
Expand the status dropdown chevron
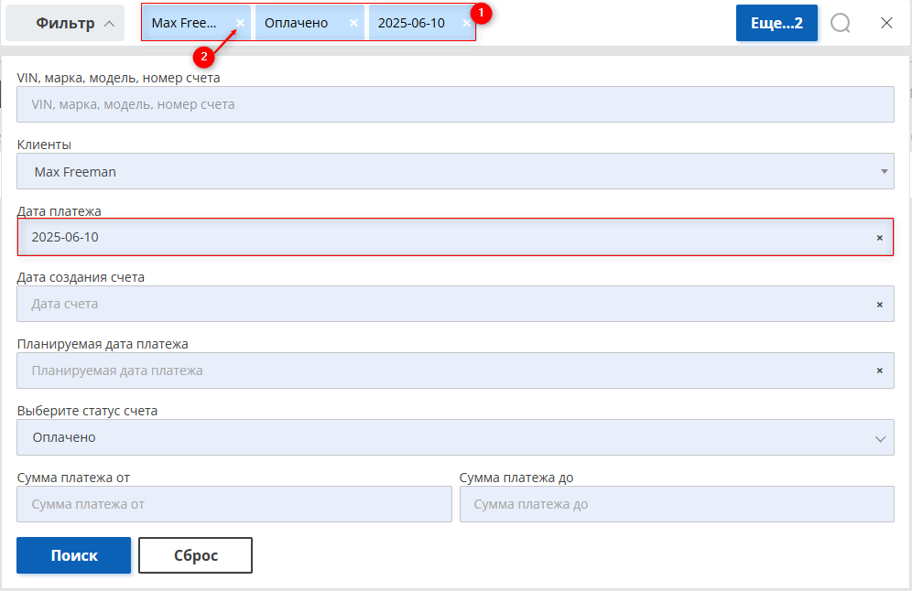(881, 439)
